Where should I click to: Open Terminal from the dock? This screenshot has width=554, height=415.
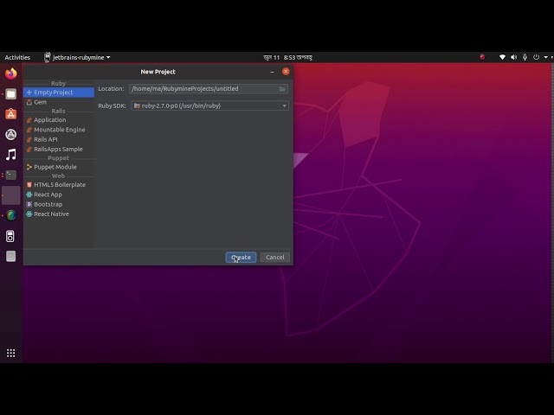11,175
